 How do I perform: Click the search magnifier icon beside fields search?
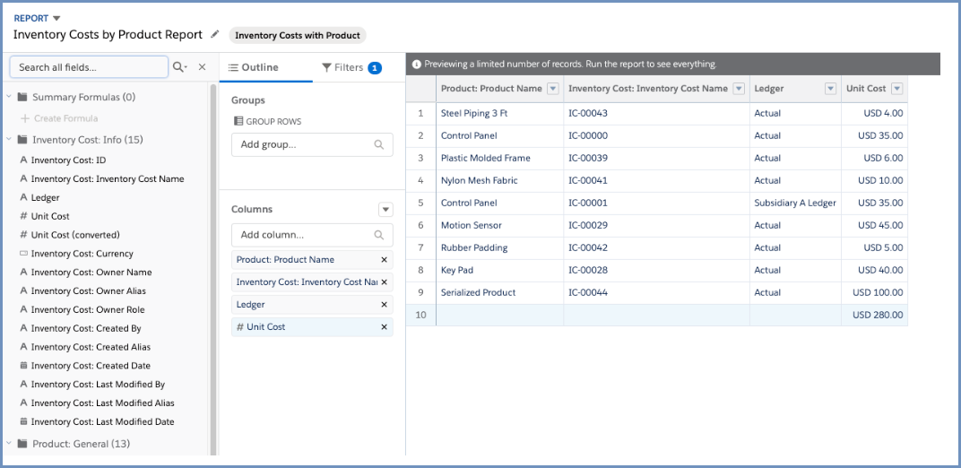click(x=179, y=67)
